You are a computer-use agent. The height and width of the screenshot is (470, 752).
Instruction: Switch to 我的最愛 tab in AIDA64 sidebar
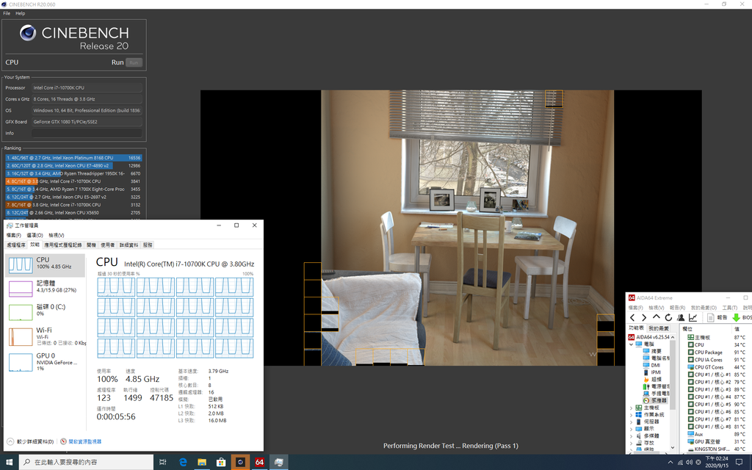point(659,328)
